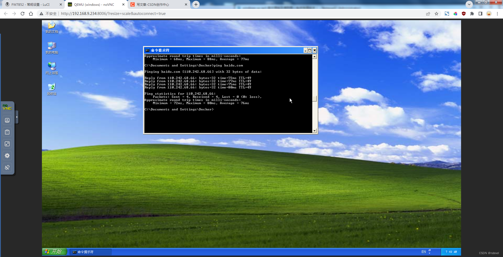
Task: Click the address bar URL
Action: point(113,14)
